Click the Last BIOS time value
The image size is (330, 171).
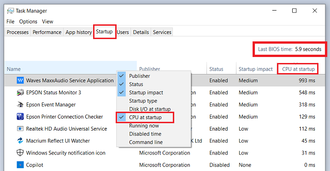click(308, 49)
